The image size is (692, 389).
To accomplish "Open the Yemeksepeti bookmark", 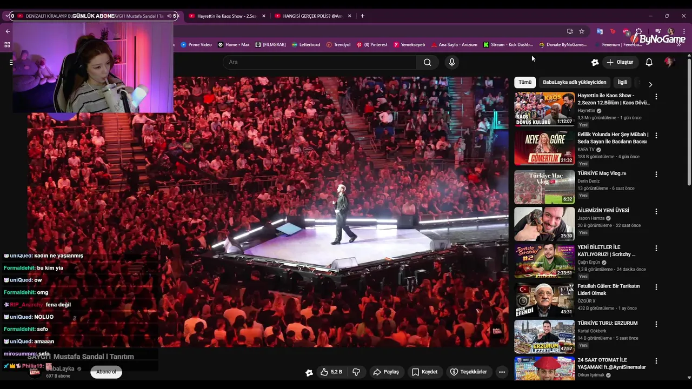I will tap(409, 45).
